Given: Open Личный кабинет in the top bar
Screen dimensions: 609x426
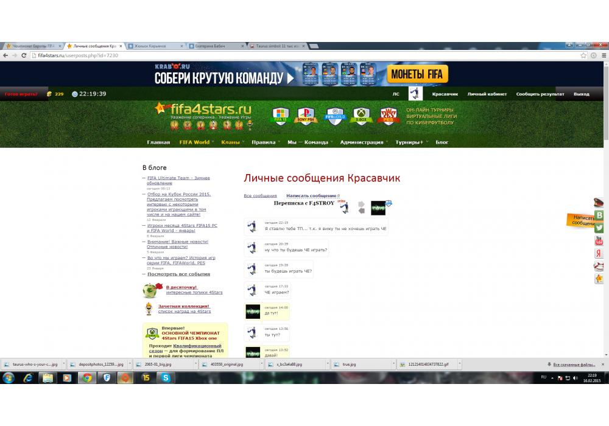Looking at the screenshot, I should pyautogui.click(x=487, y=94).
